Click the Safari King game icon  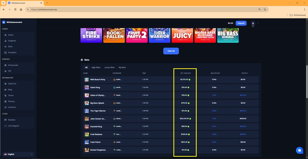click(87, 87)
